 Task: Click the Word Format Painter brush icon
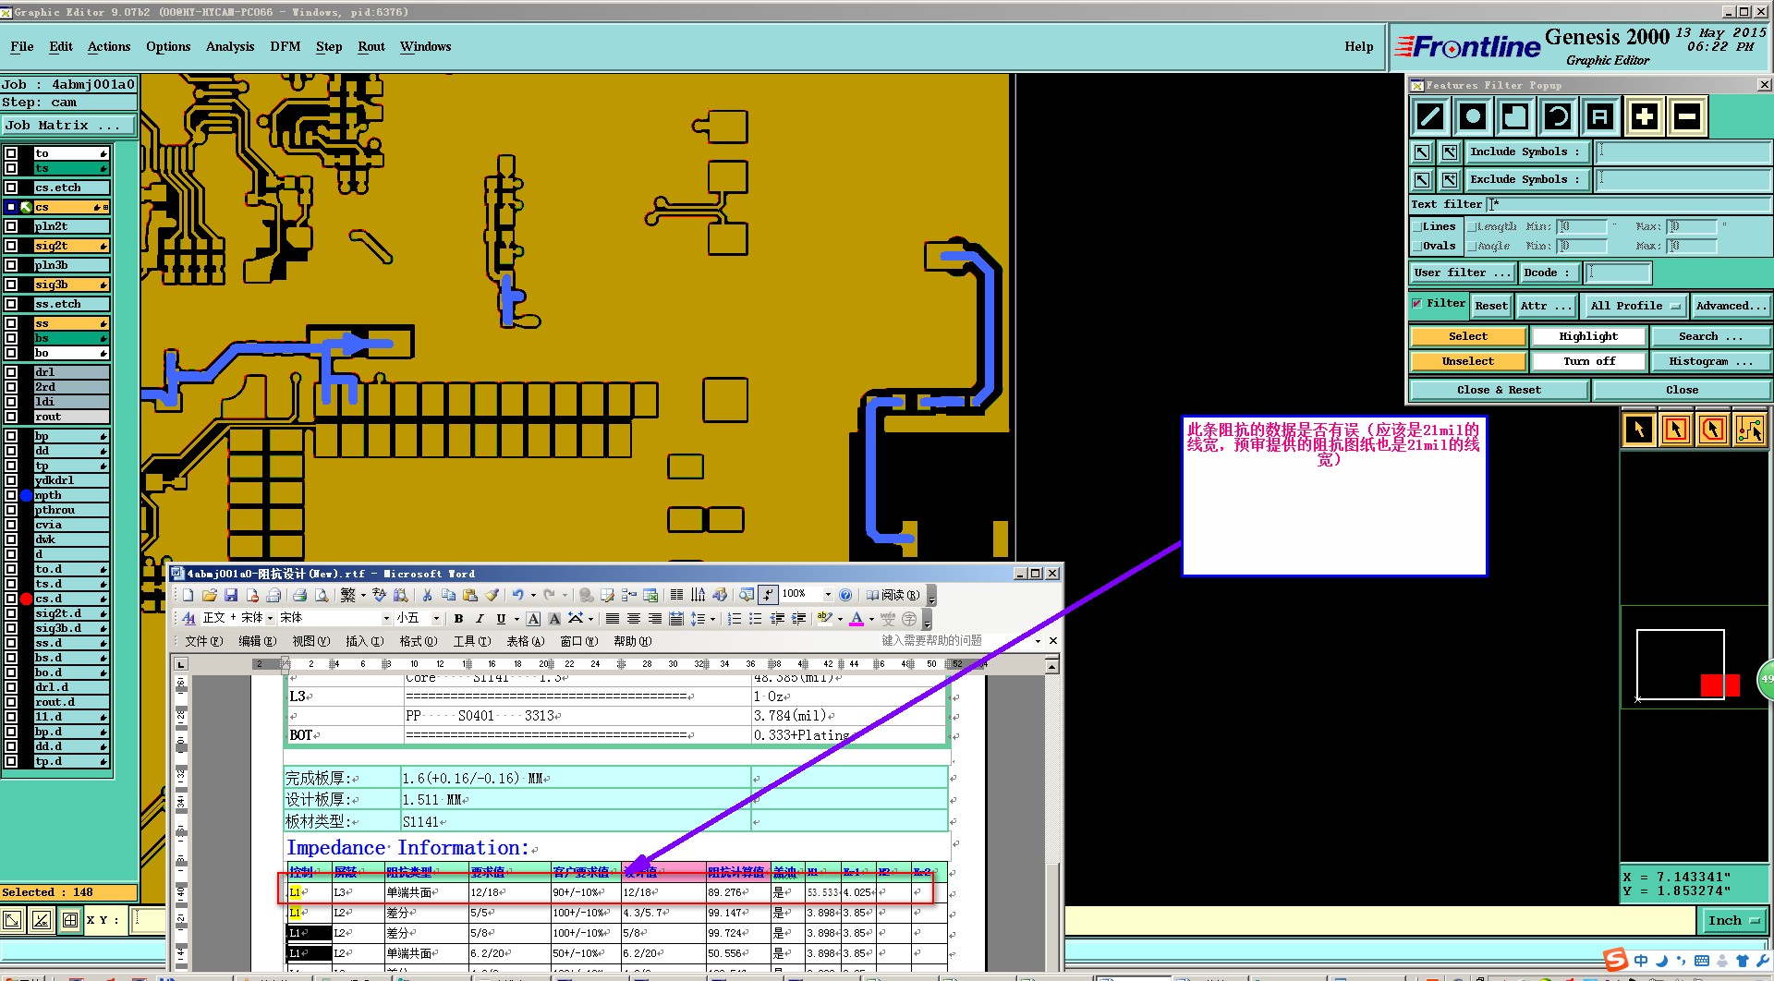point(492,595)
